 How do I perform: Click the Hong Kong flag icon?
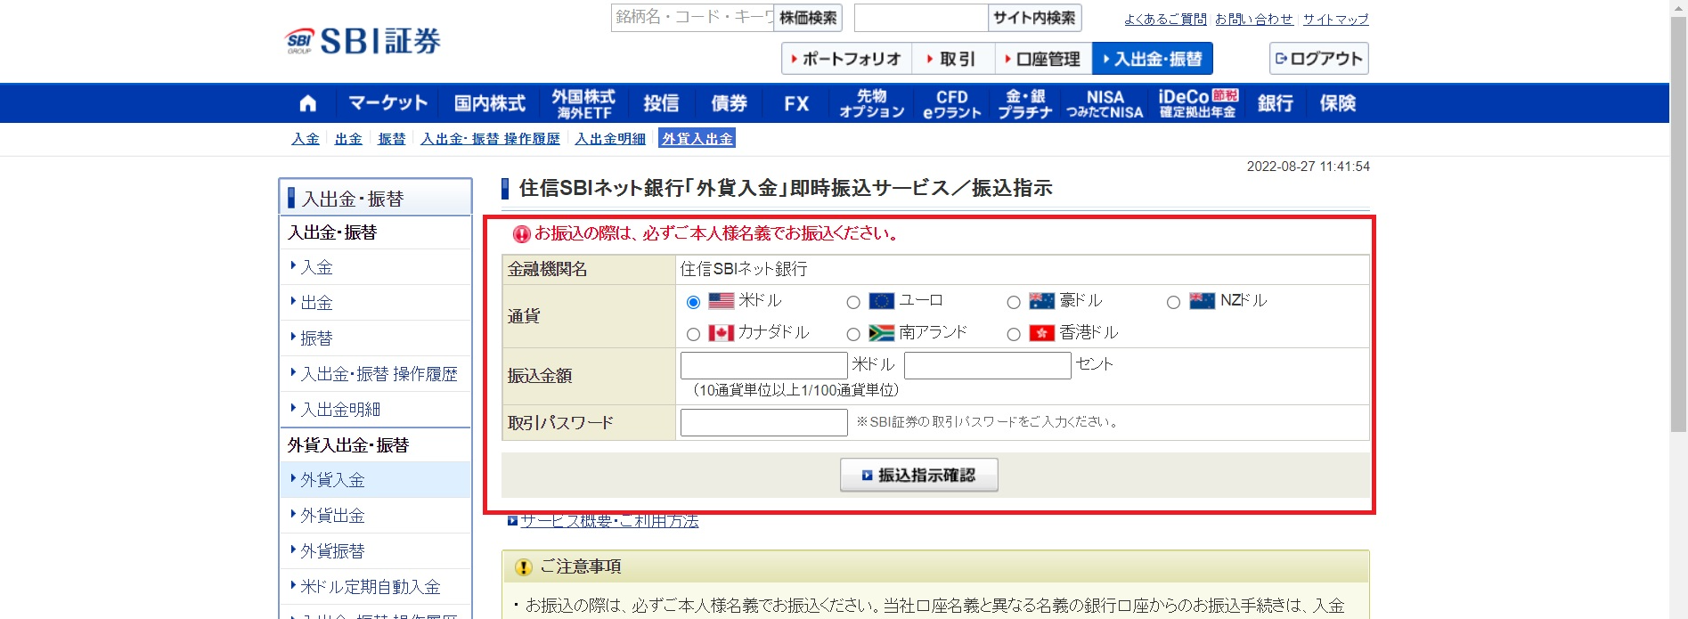[x=1041, y=333]
